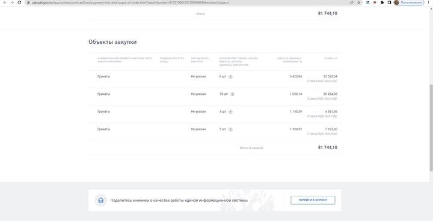Viewport: 433px width, 221px height.
Task: Click the 'Перейти к опросу' button
Action: click(313, 200)
